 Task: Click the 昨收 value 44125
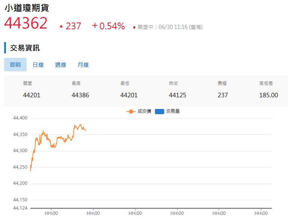point(178,95)
